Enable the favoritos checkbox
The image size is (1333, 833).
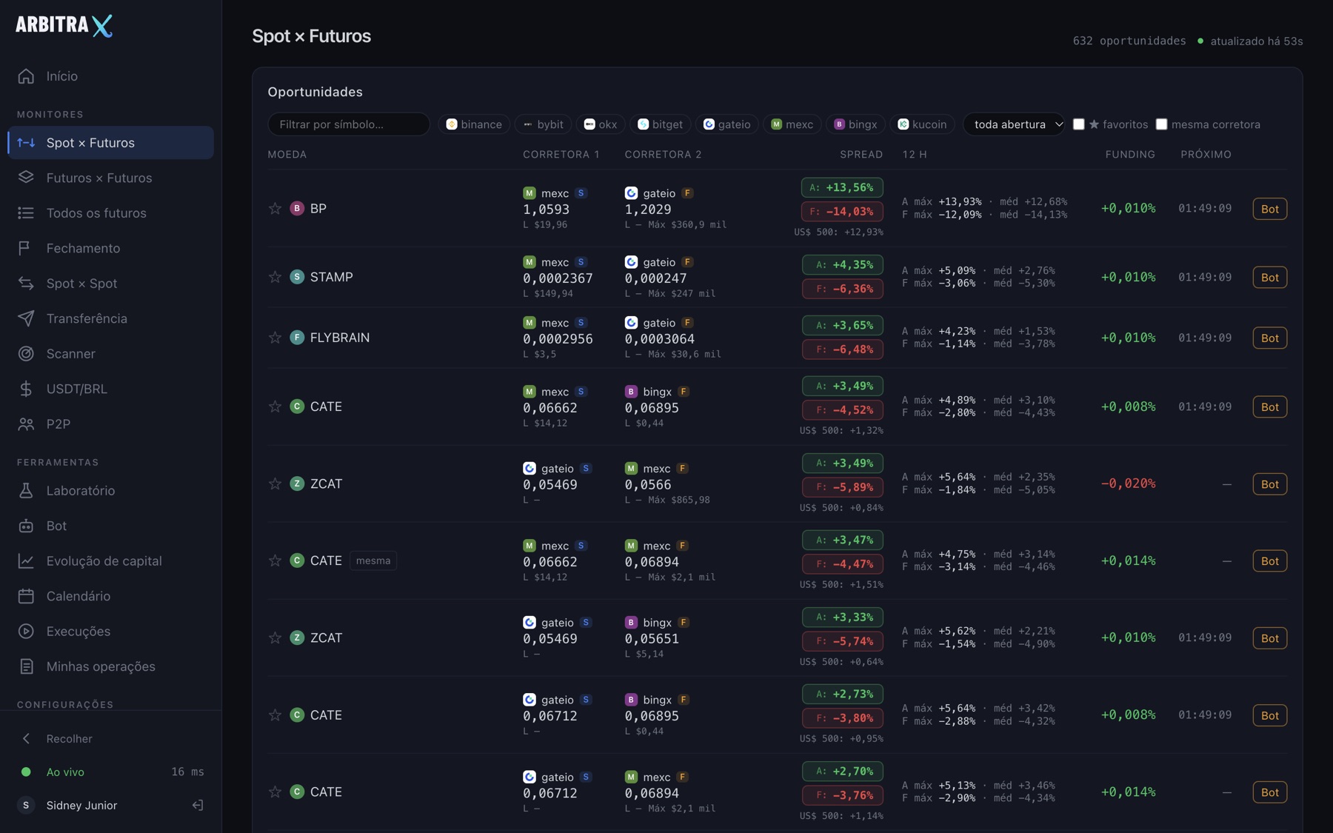click(1079, 124)
